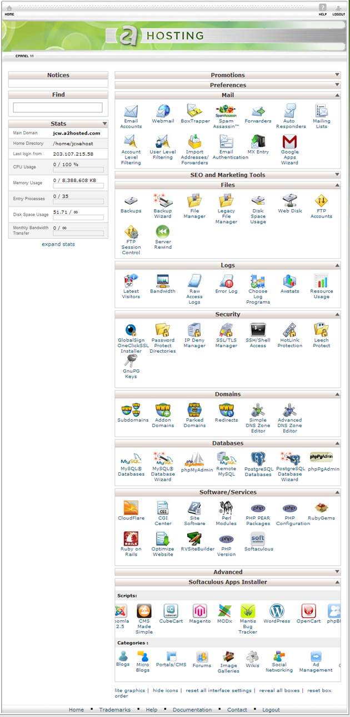This screenshot has width=350, height=717.
Task: Open Trademarks footer link
Action: pos(115,710)
